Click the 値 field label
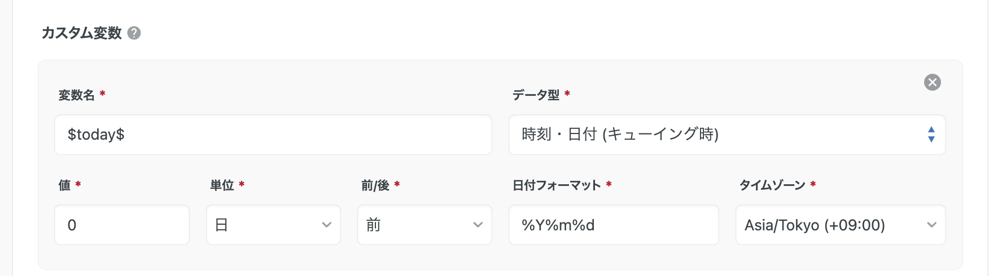Viewport: 989px width, 276px height. pos(64,185)
